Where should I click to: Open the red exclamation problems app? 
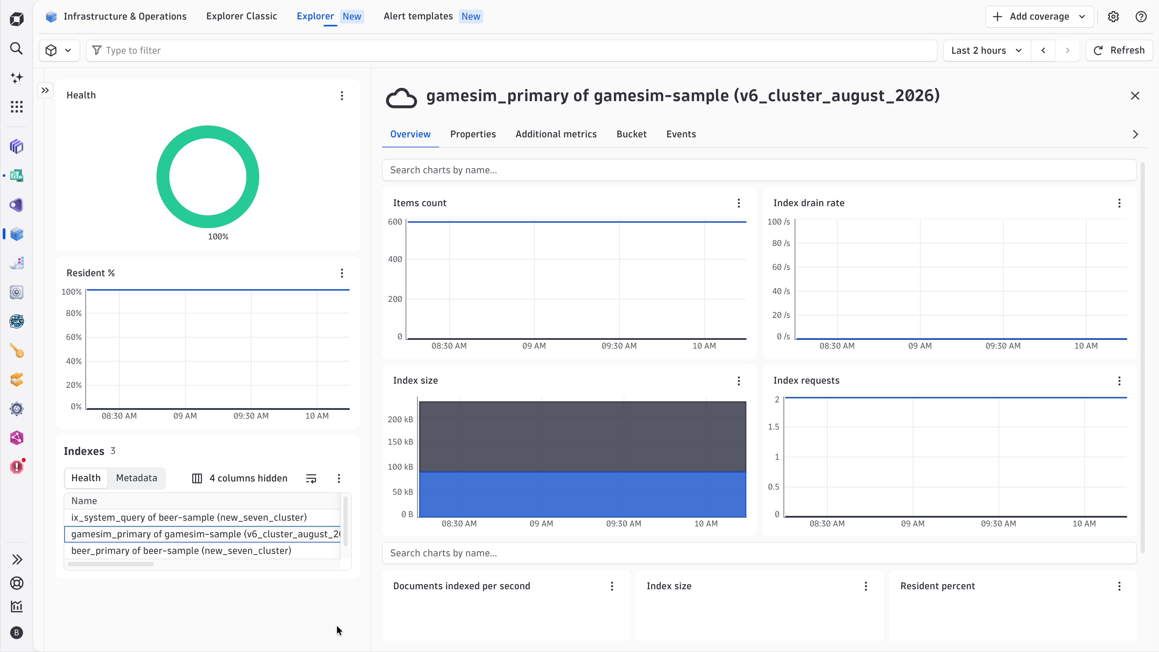tap(17, 467)
